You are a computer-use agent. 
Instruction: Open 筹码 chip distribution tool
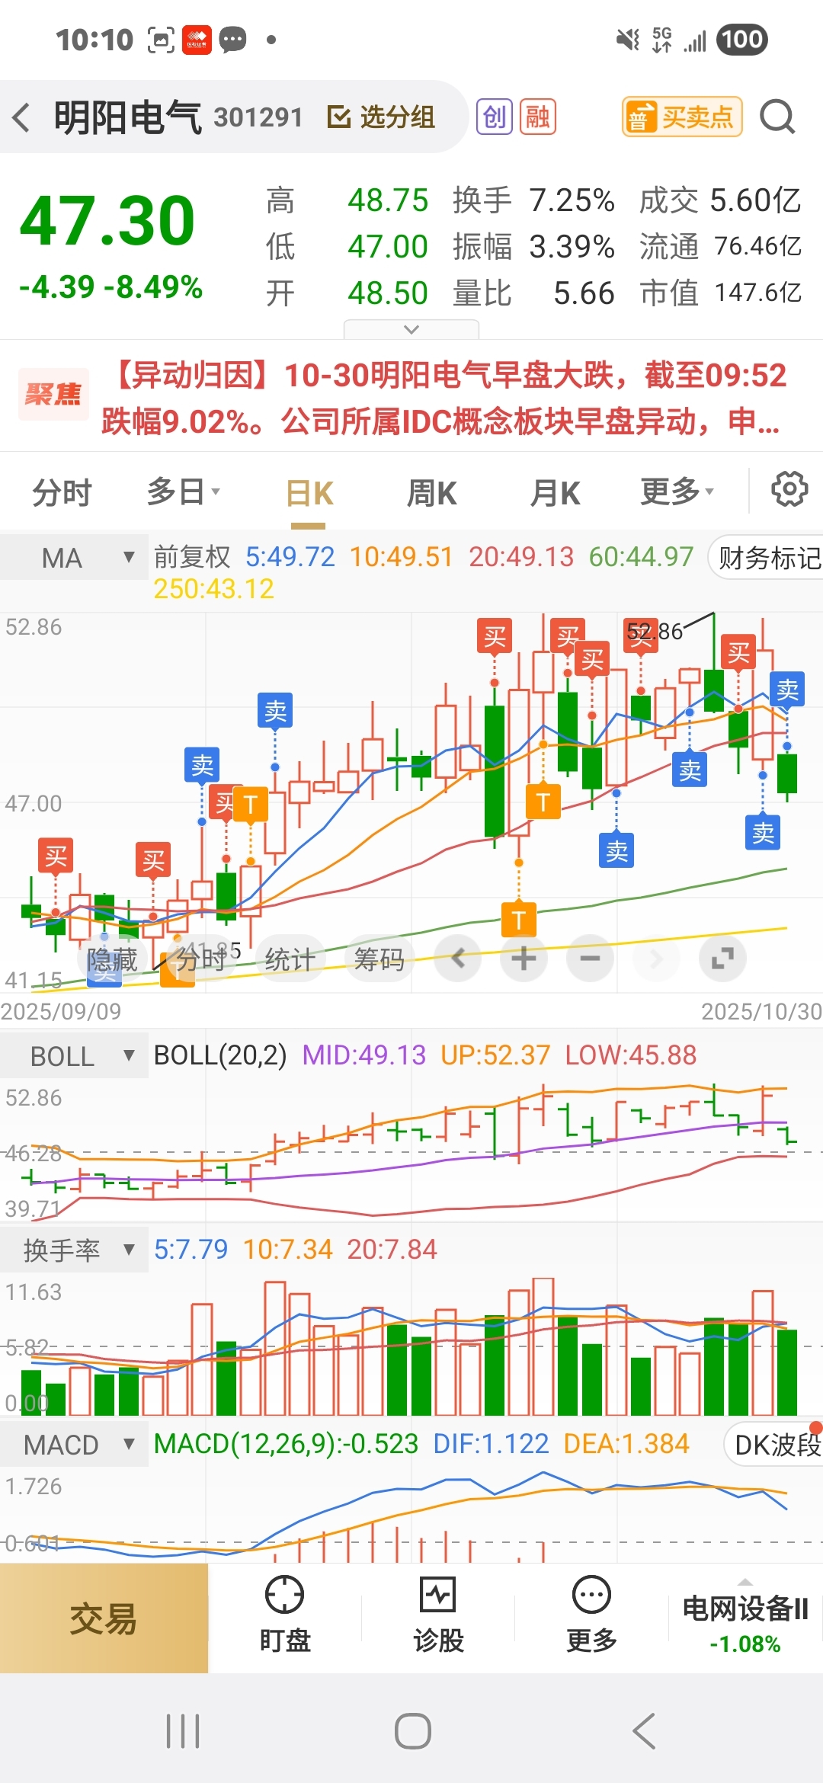pos(379,959)
